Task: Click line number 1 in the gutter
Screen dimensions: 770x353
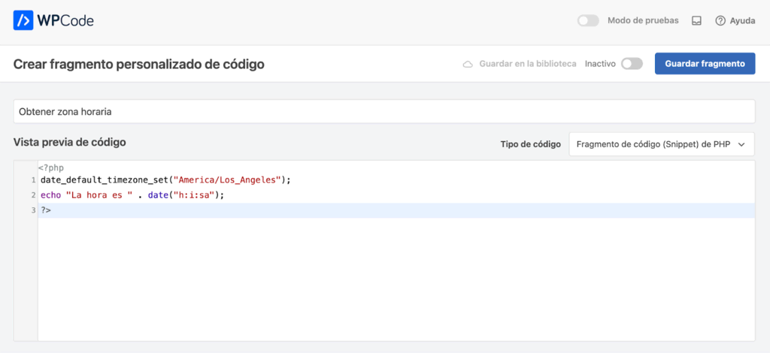Action: tap(33, 180)
